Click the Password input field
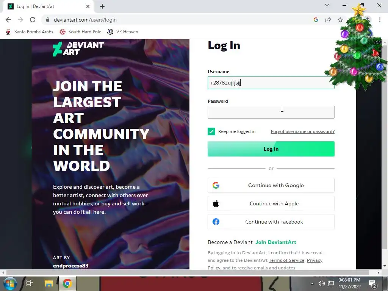Image resolution: width=388 pixels, height=291 pixels. (271, 112)
